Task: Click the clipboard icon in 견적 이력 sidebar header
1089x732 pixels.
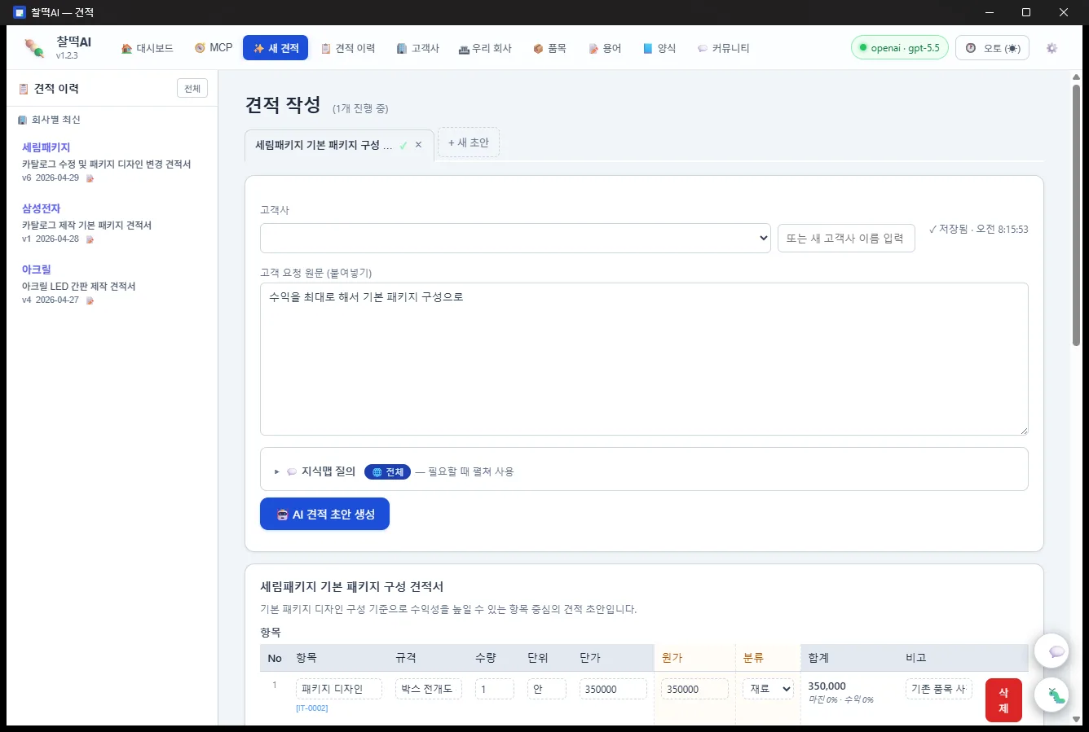Action: (x=24, y=89)
